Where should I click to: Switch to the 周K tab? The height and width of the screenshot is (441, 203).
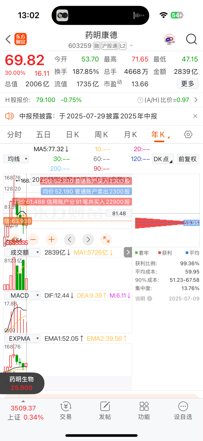click(101, 135)
